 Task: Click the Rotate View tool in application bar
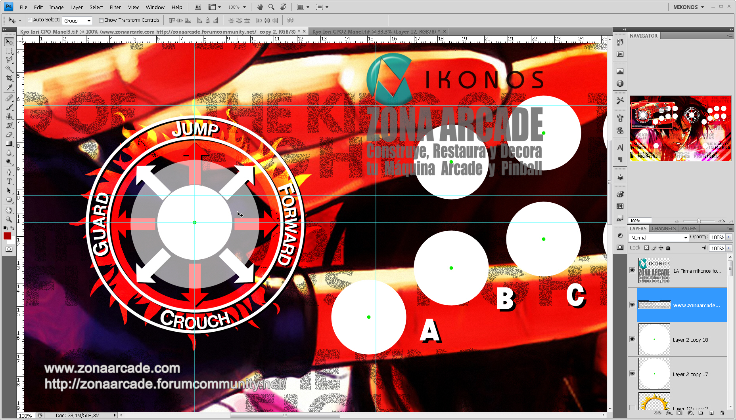tap(283, 7)
